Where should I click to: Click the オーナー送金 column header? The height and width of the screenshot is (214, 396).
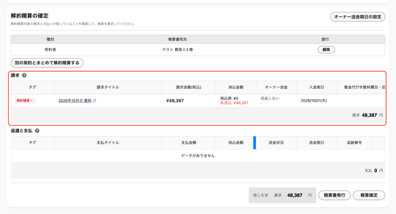click(276, 87)
